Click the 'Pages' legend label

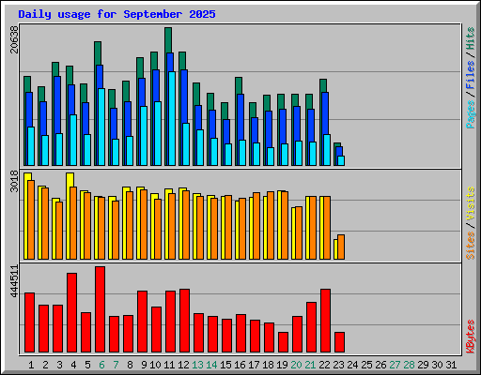[471, 114]
